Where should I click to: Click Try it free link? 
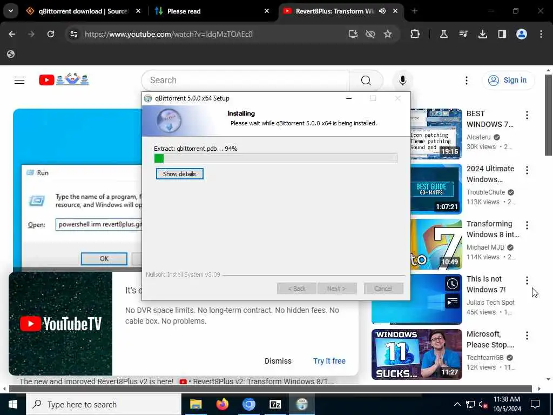pyautogui.click(x=329, y=361)
